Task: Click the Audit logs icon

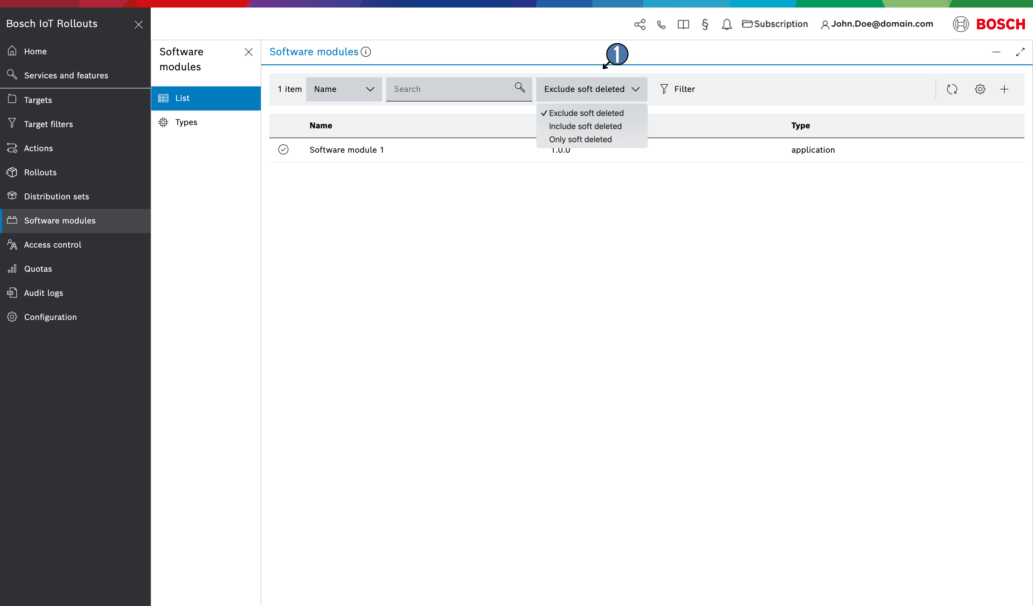Action: pyautogui.click(x=12, y=292)
